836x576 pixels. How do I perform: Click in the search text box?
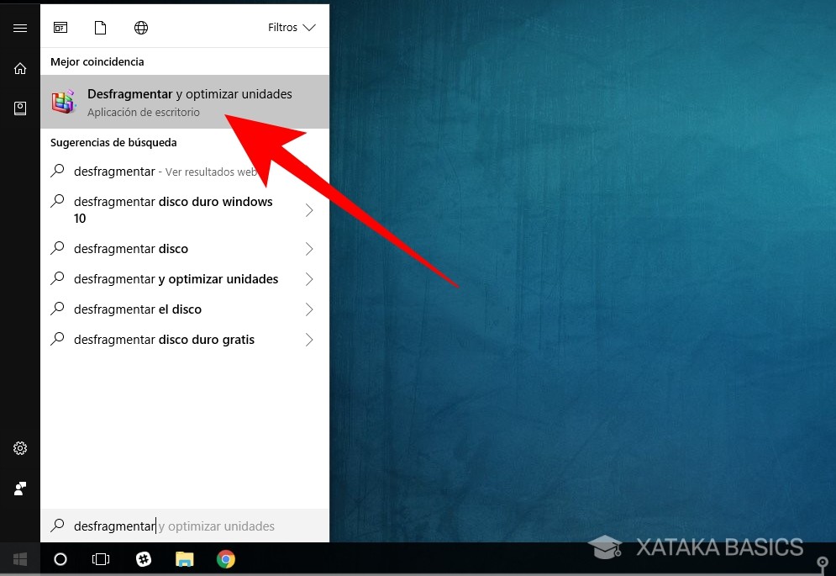pyautogui.click(x=185, y=526)
